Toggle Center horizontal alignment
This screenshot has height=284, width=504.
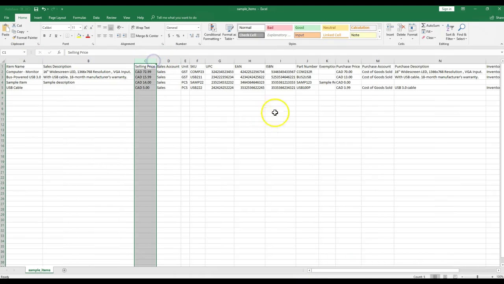click(105, 36)
